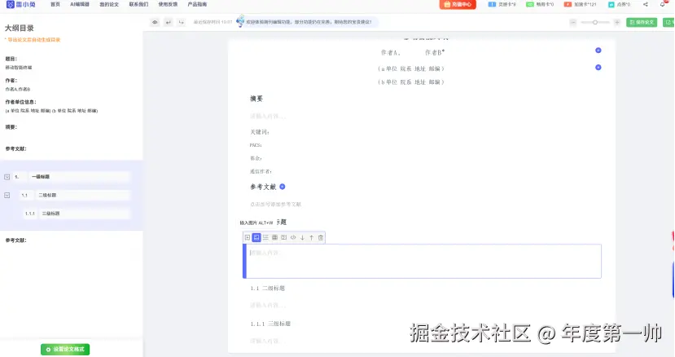Click the (a 单位 院系 地址 邮编) line
The width and height of the screenshot is (675, 357).
(x=410, y=68)
